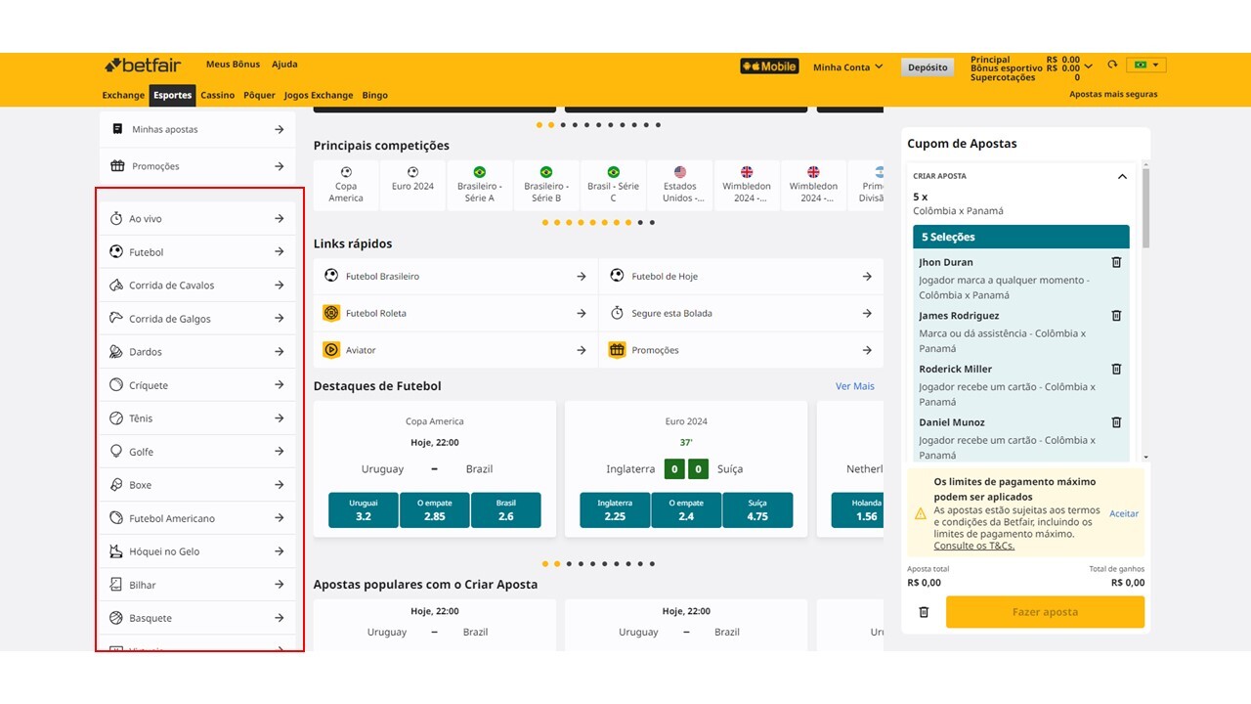Open Corrida de Galgos greyhound icon
Screen dimensions: 1251x704
tap(116, 319)
